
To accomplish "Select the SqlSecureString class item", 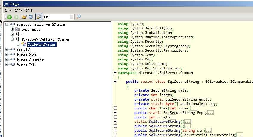I will click(x=42, y=44).
